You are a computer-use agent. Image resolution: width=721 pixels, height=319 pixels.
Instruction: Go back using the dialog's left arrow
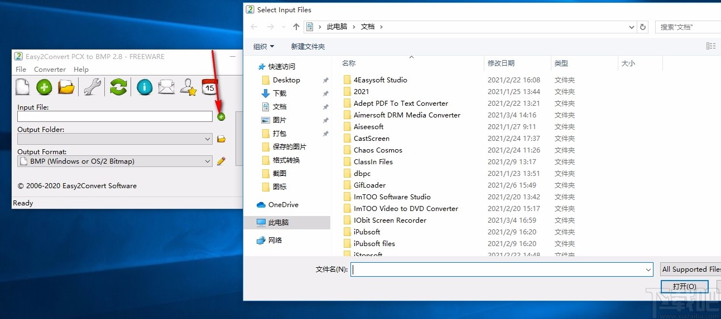pyautogui.click(x=254, y=27)
